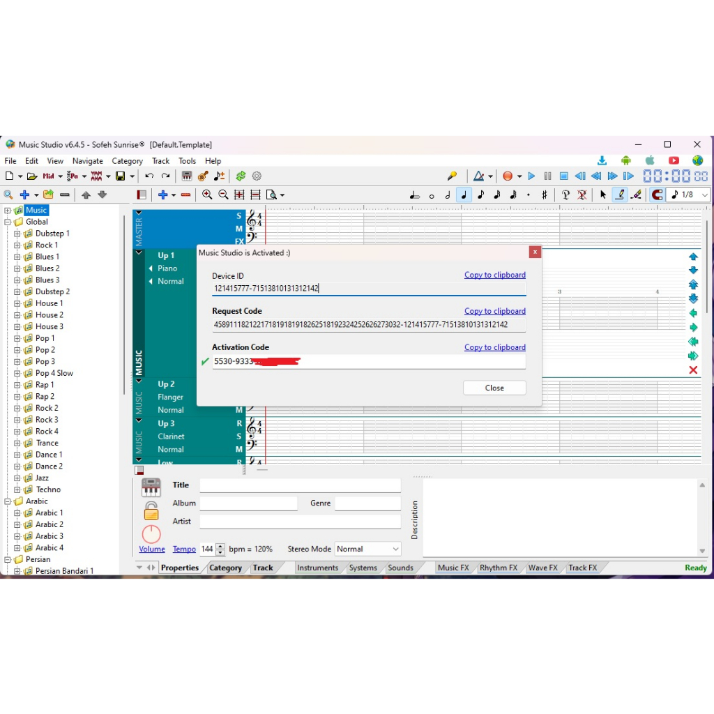Image resolution: width=714 pixels, height=714 pixels.
Task: Open the dropdown arrow next to the save icon
Action: 132,176
